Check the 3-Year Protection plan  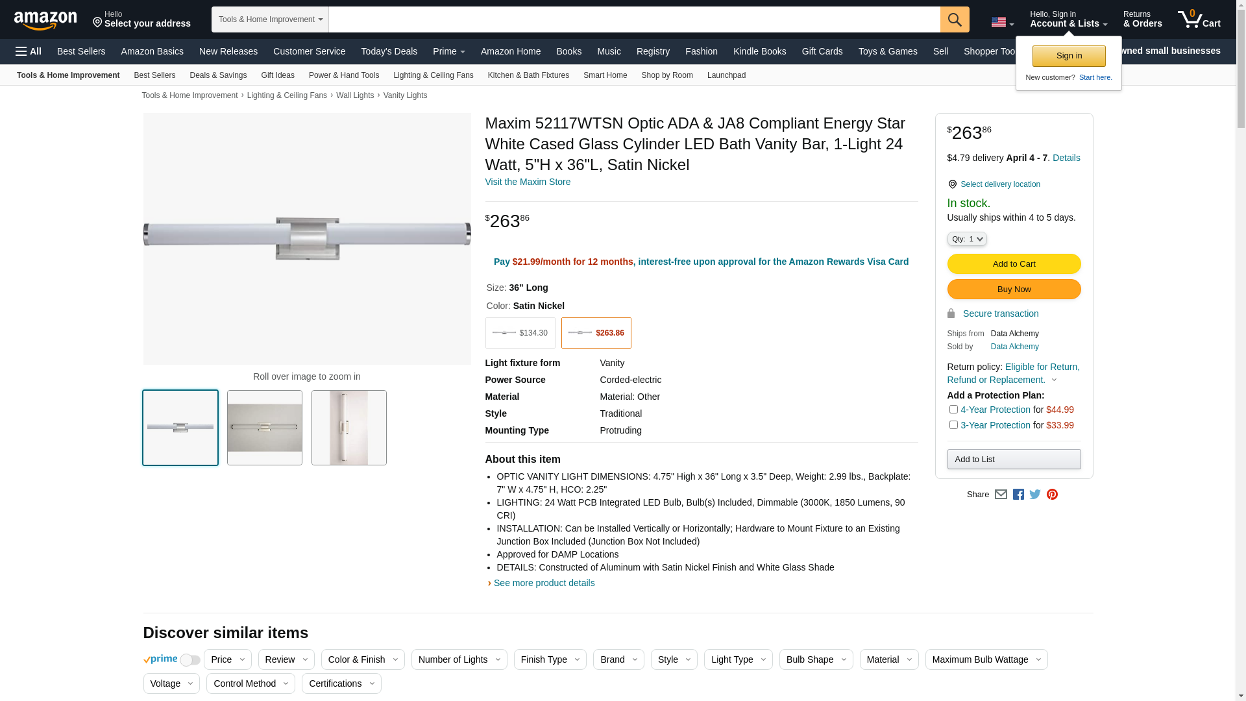953,425
